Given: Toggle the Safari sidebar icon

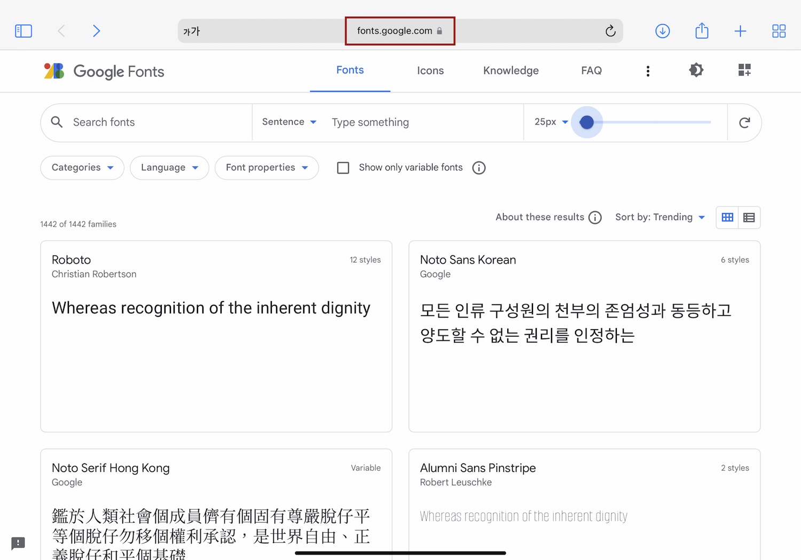Looking at the screenshot, I should pos(23,31).
